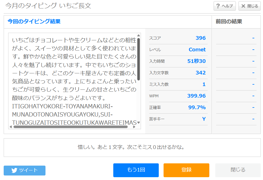Click the score value 396
This screenshot has width=263, height=180.
[201, 38]
